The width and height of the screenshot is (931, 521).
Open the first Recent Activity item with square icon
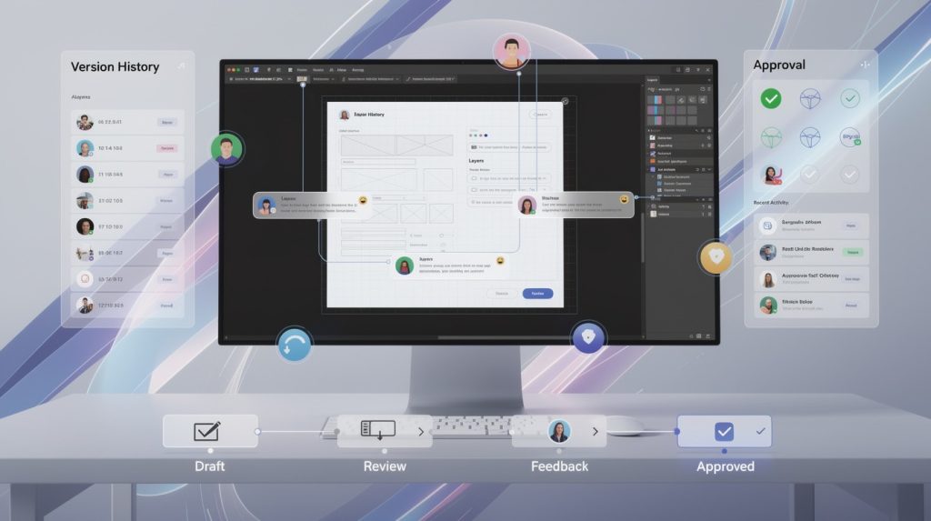tap(811, 225)
